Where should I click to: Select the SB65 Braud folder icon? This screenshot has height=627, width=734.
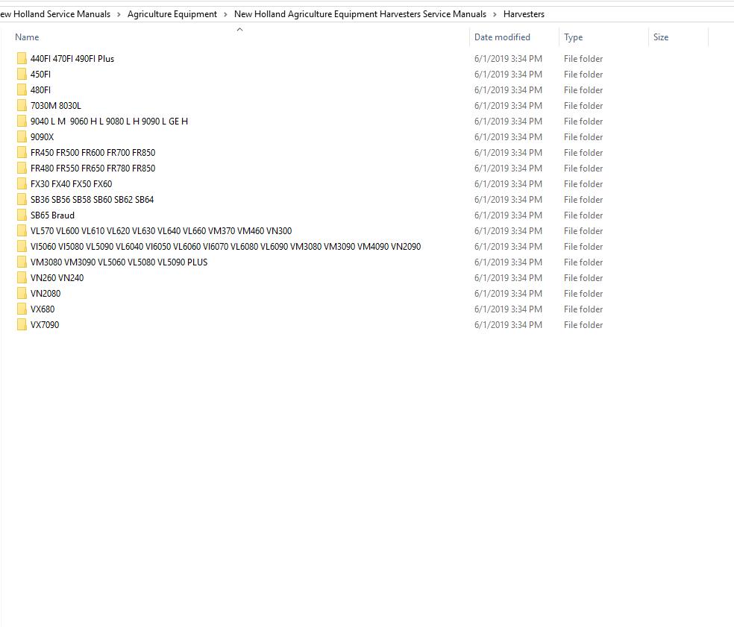[22, 215]
